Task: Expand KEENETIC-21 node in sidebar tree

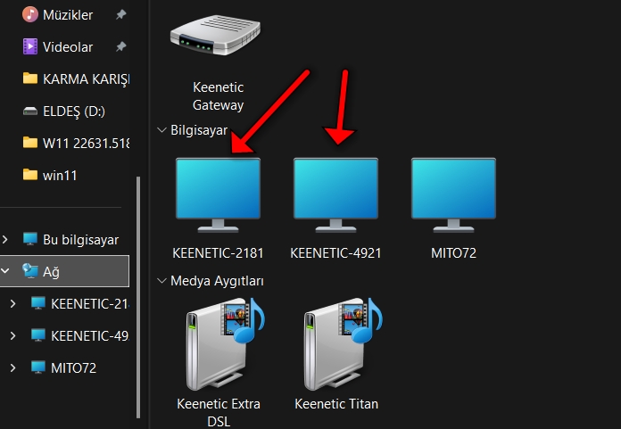Action: click(x=12, y=303)
